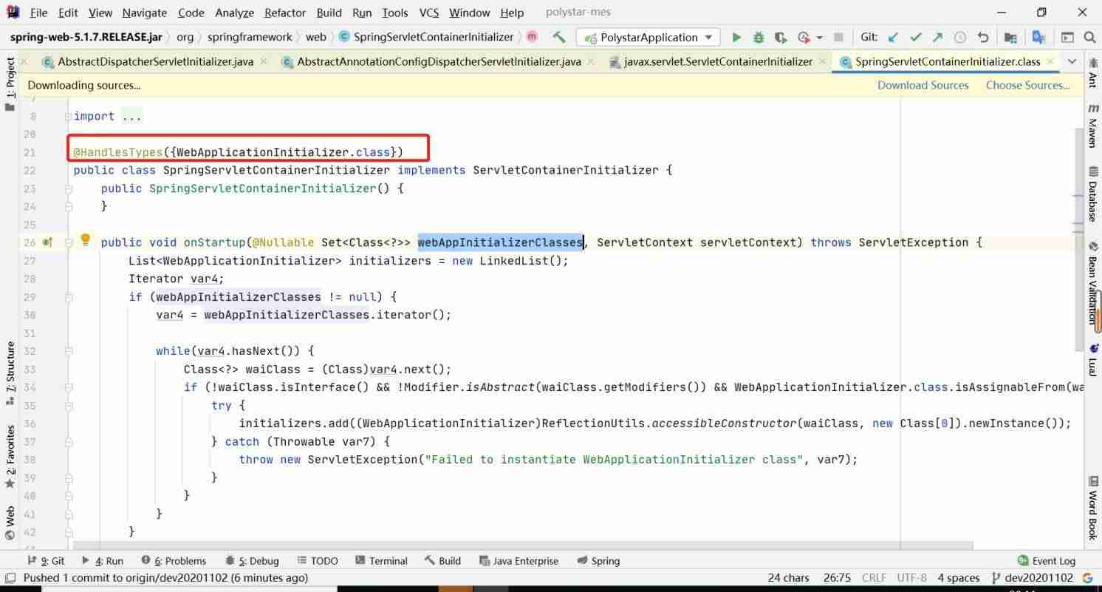1102x592 pixels.
Task: Open the Lual side tool window
Action: click(1092, 361)
